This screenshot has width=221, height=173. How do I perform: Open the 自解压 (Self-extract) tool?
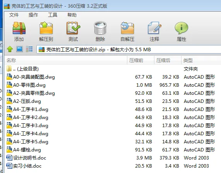coord(127,28)
